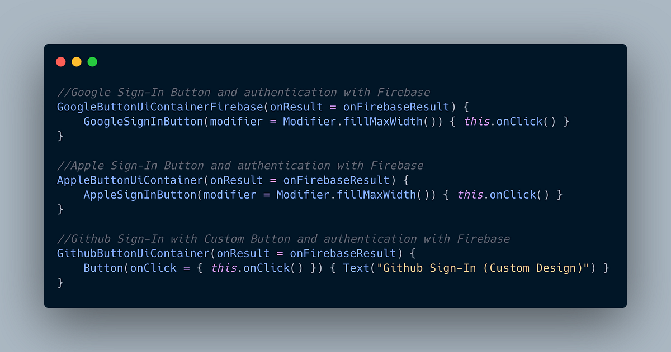Screen dimensions: 671x352
Task: Click the closing brace of the Github block
Action: point(60,283)
